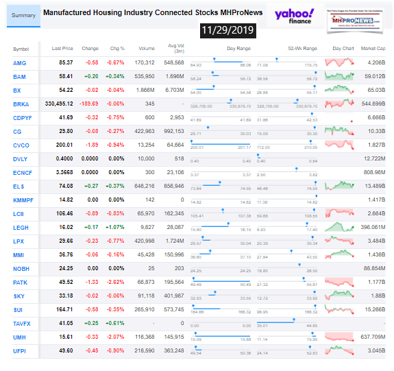This screenshot has width=394, height=371.
Task: Open the LCII ticker link
Action: tap(19, 214)
